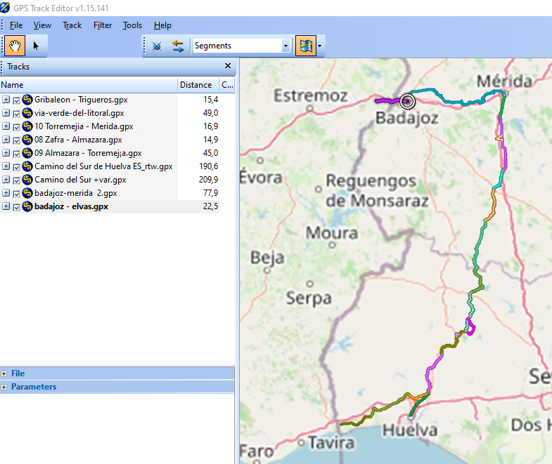Click track icon of Camino del Sur +var.gpx
This screenshot has height=464, width=552.
click(27, 180)
